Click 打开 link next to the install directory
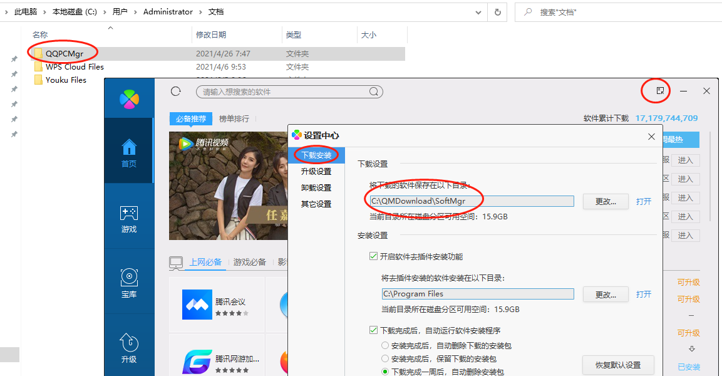 tap(644, 294)
